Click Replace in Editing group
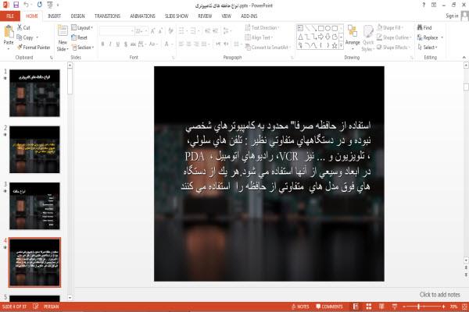This screenshot has width=469, height=312. coord(428,37)
